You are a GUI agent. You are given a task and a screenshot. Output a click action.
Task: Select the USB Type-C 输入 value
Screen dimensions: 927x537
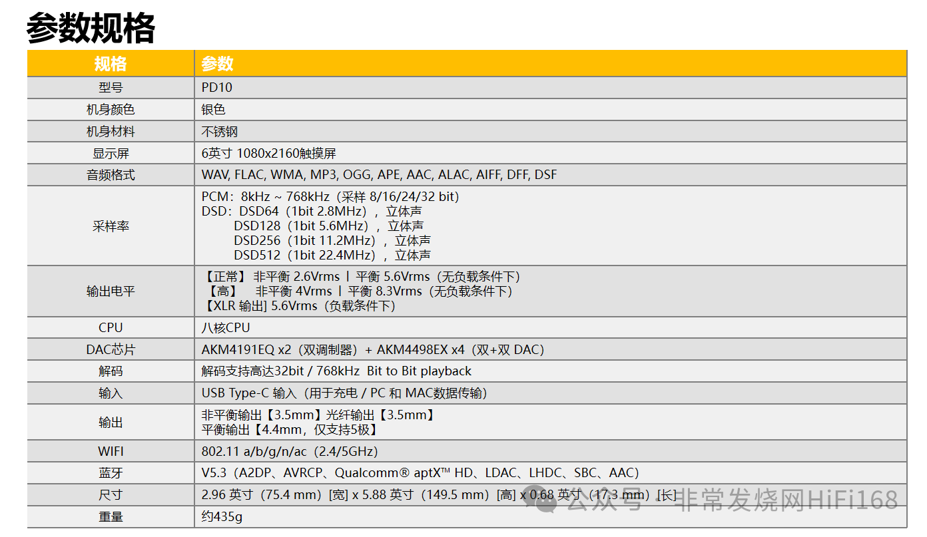point(344,393)
